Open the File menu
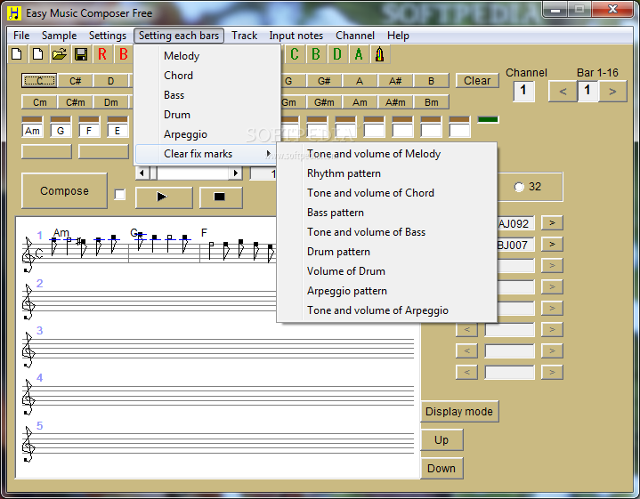 click(21, 36)
